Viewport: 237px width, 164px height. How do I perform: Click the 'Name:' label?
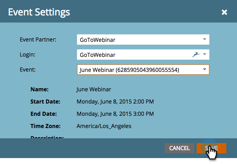pyautogui.click(x=39, y=89)
